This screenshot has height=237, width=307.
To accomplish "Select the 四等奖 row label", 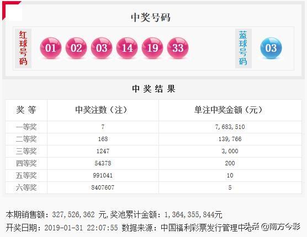I will click(x=26, y=163).
